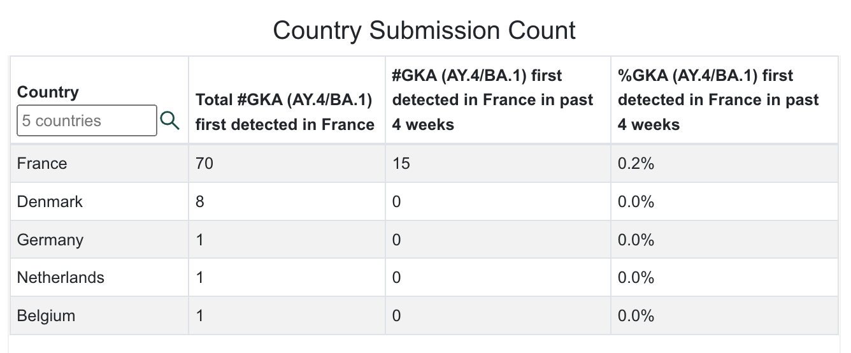Click France total count 70
The width and height of the screenshot is (851, 353).
click(204, 164)
